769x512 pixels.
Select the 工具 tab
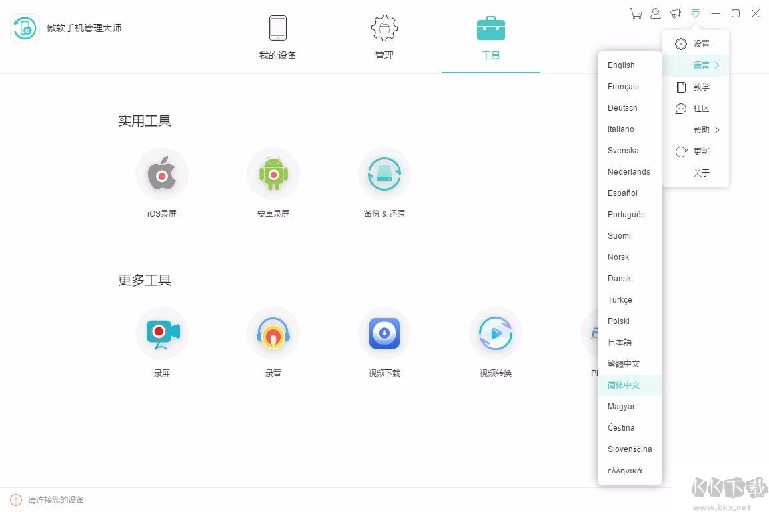click(491, 38)
